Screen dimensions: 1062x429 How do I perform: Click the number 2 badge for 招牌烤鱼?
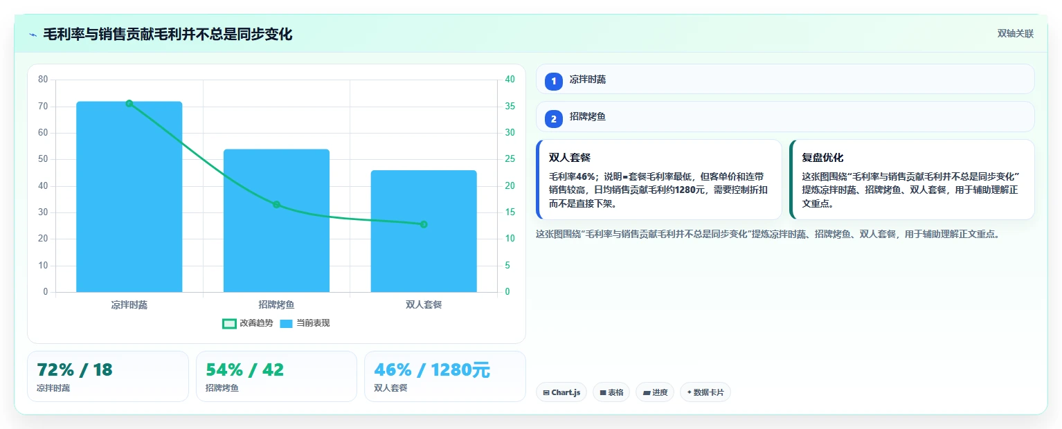[553, 119]
